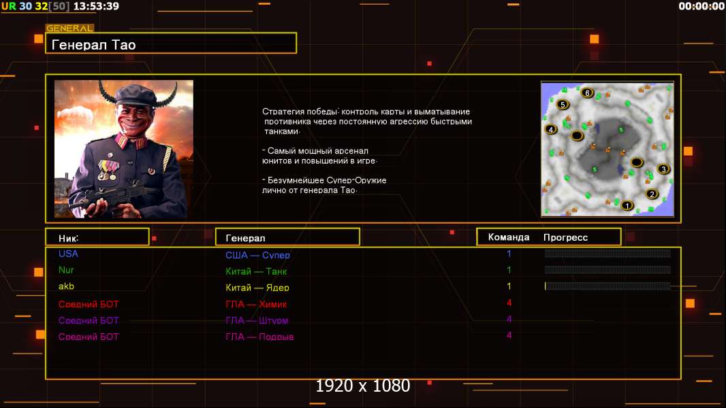Click the General Tao portrait image
This screenshot has height=408, width=726.
coord(124,149)
